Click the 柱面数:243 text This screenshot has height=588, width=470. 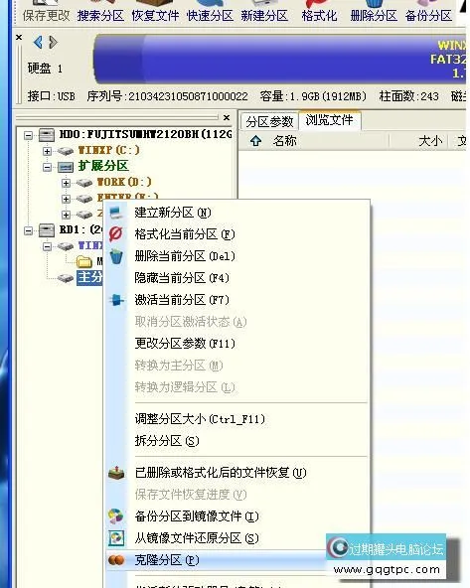[408, 96]
